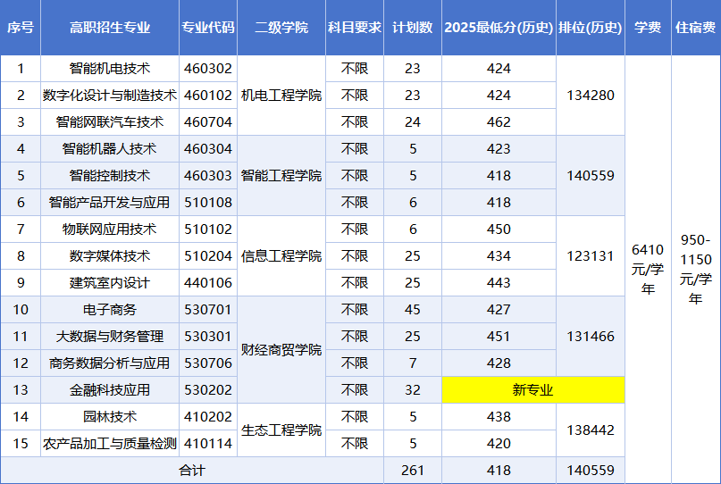Select major code 530706
This screenshot has height=484, width=721.
pos(208,363)
